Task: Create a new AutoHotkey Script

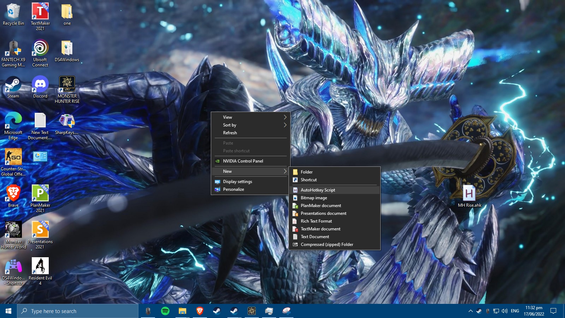Action: coord(334,190)
